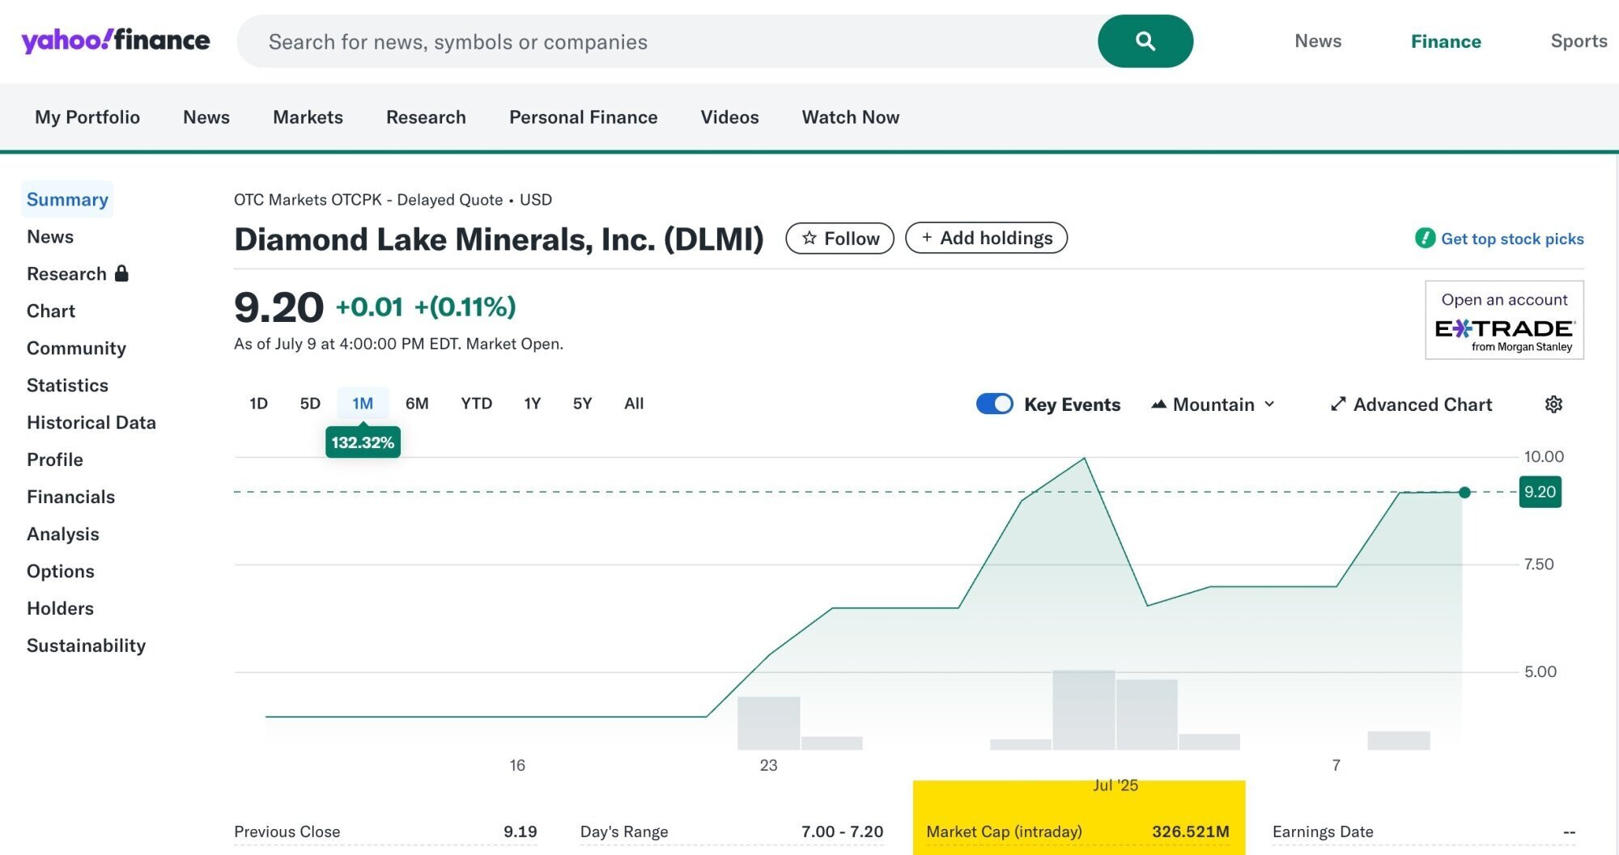The width and height of the screenshot is (1619, 855).
Task: Select the All chart range
Action: (634, 403)
